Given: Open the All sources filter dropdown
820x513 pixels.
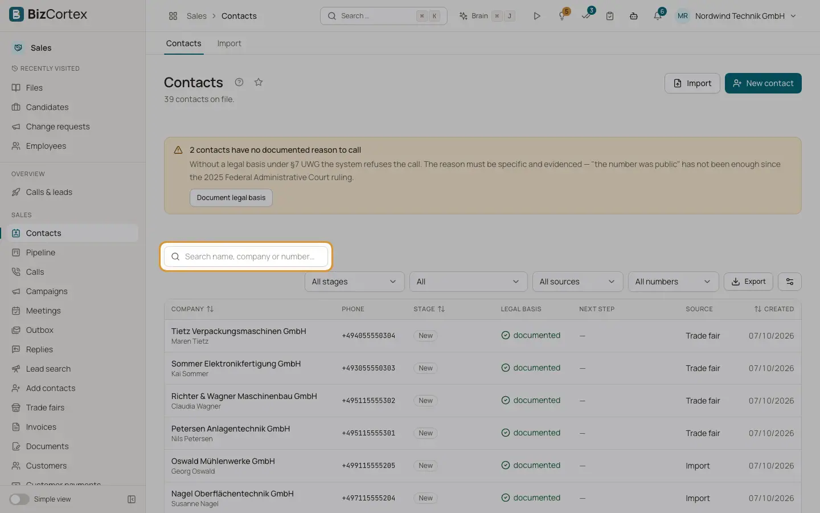Looking at the screenshot, I should [x=577, y=282].
